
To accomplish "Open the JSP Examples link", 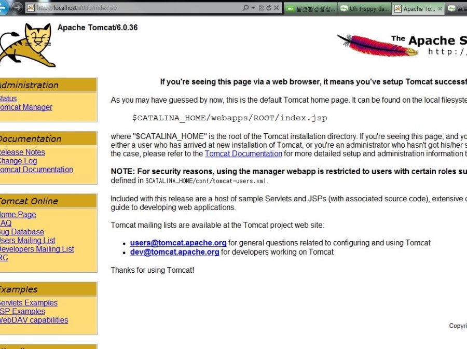I will [22, 311].
